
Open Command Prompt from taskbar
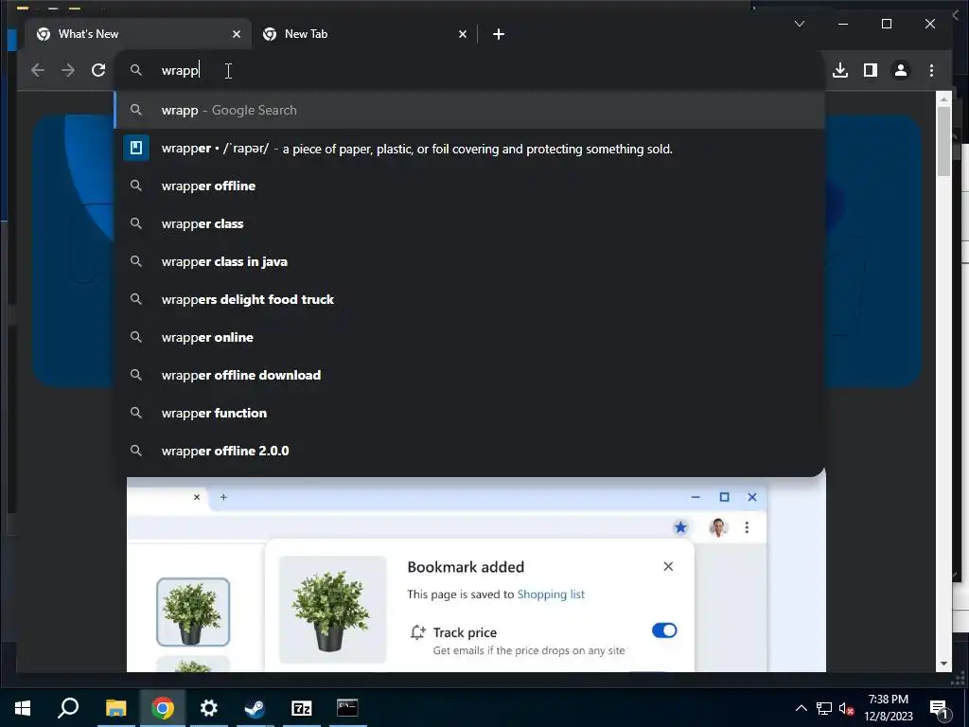click(x=347, y=708)
